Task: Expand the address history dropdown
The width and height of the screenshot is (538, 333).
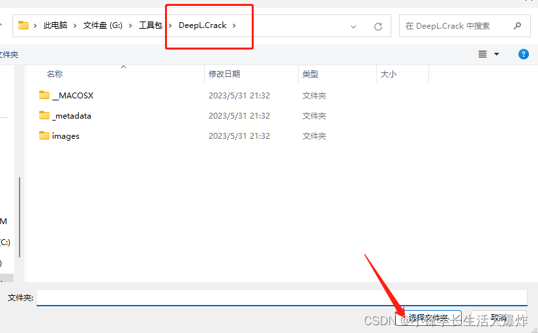Action: pyautogui.click(x=353, y=27)
